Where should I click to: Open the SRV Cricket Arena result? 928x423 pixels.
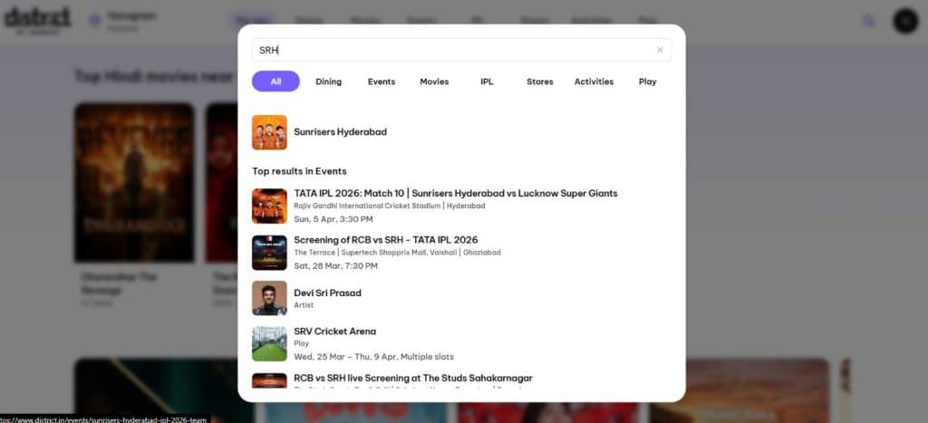pos(335,332)
